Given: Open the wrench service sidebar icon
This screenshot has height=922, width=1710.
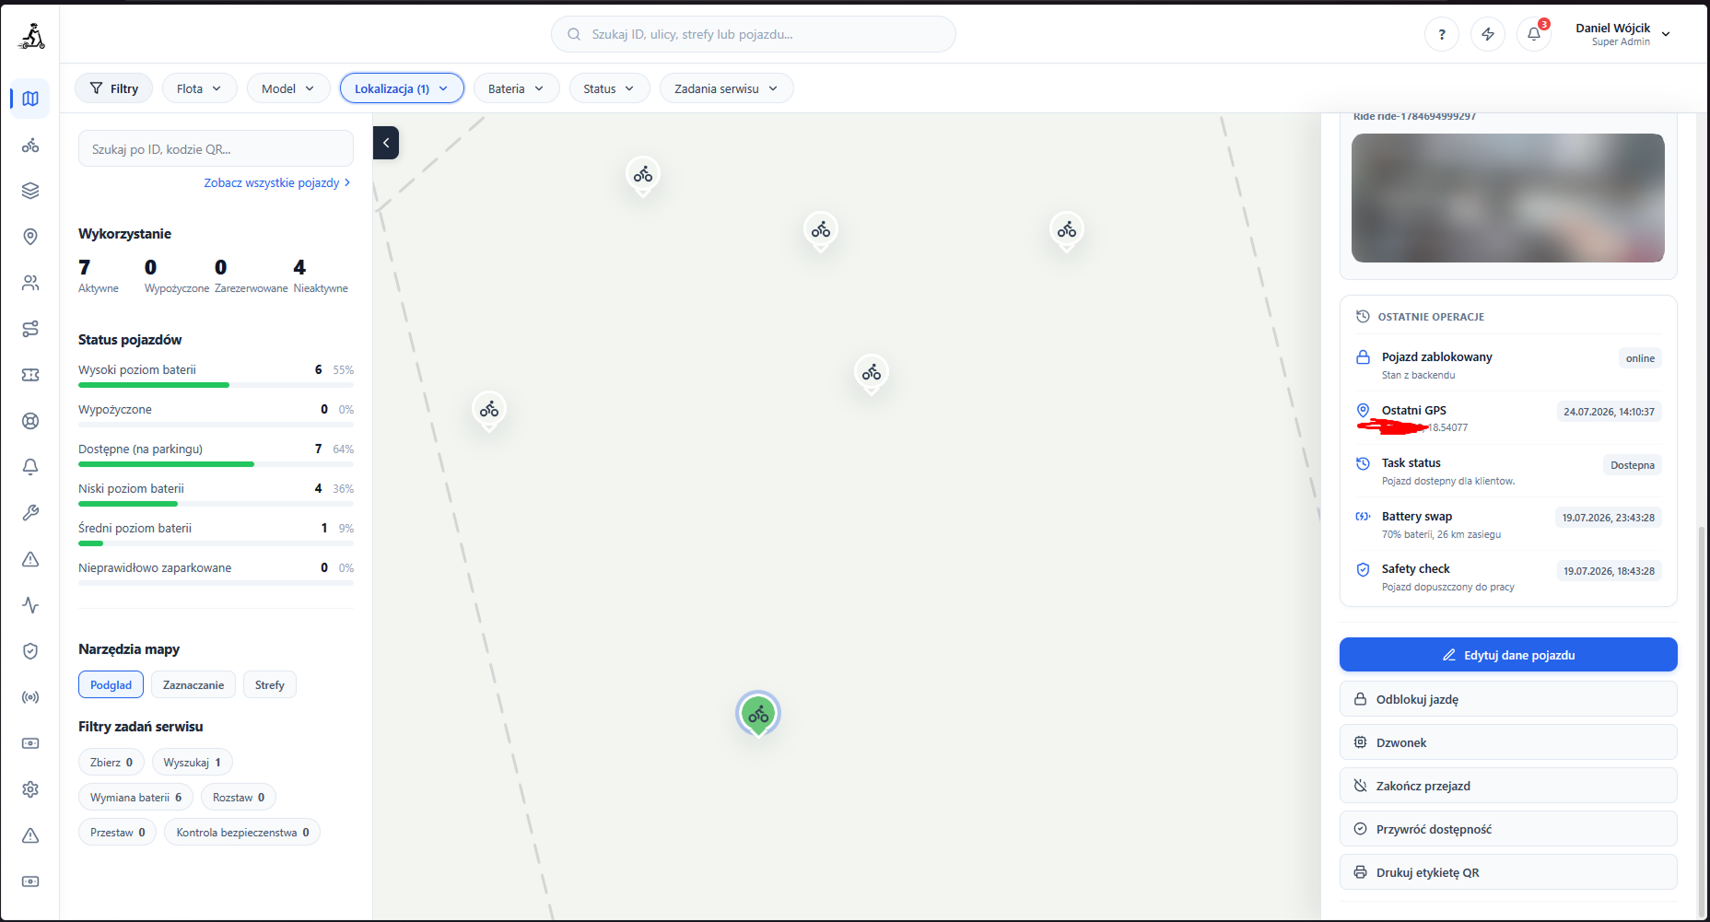Looking at the screenshot, I should (30, 513).
